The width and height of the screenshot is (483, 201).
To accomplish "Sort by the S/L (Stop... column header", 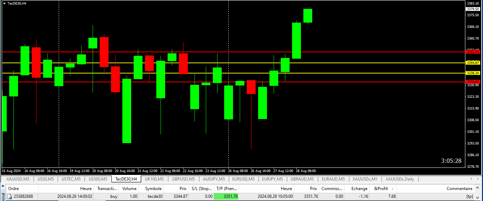I will 202,189.
